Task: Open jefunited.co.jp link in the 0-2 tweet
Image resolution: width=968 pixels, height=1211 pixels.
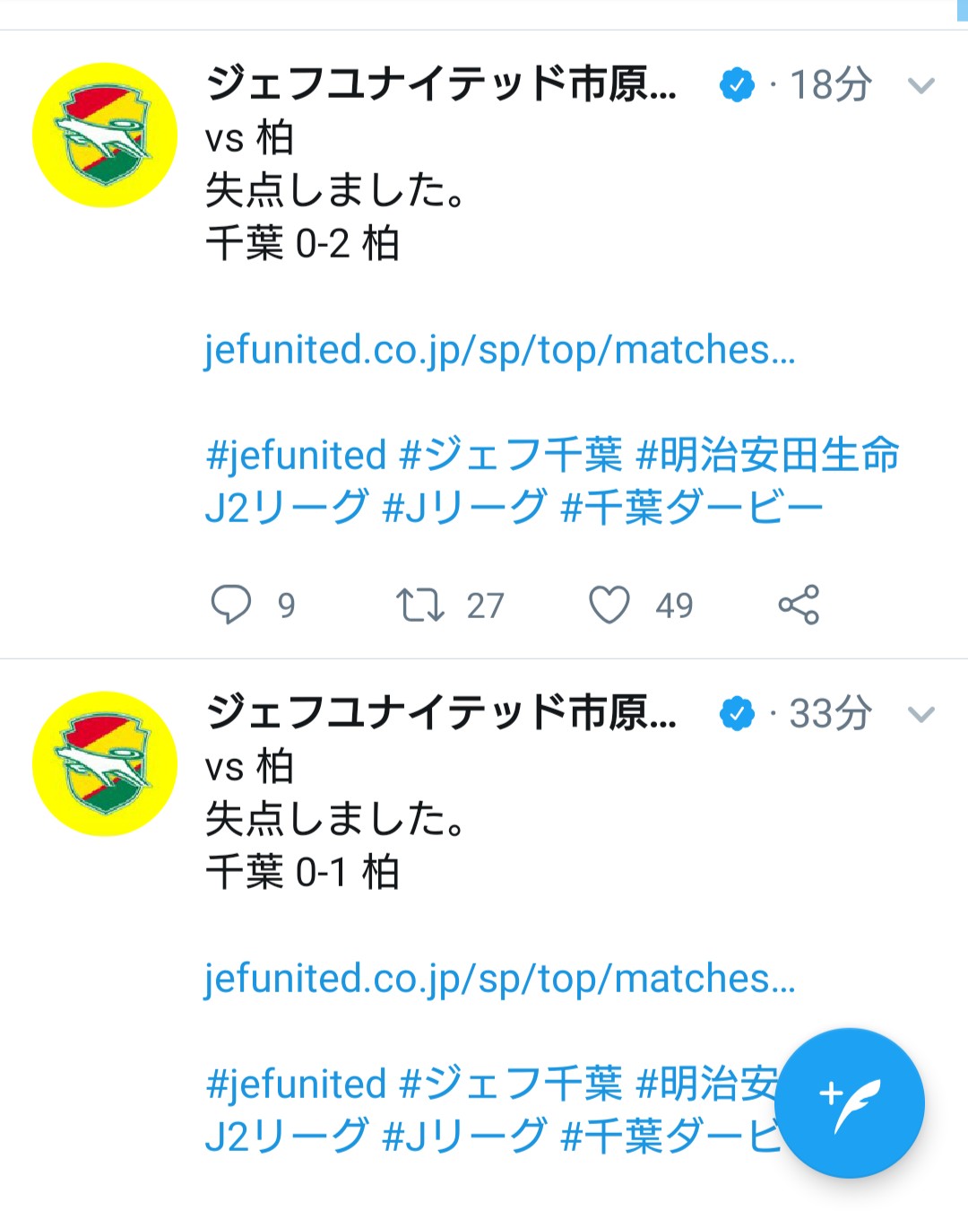Action: tap(499, 350)
